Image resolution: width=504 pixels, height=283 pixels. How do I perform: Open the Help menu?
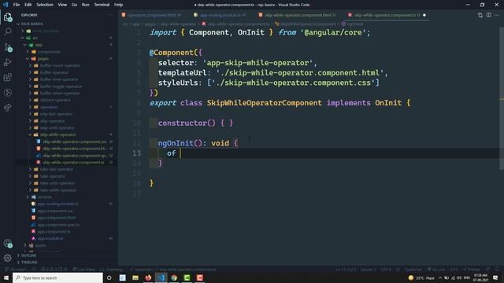[119, 5]
